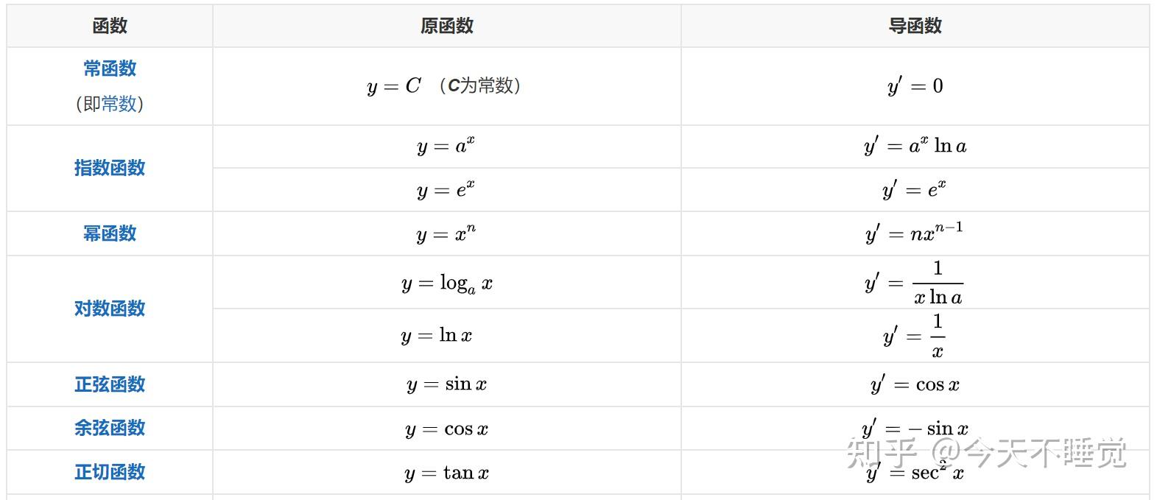The image size is (1157, 500).
Task: Open the 指数函数 link
Action: 110,168
